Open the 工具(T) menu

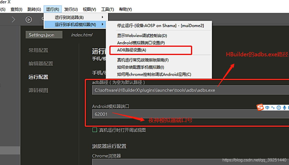click(x=107, y=9)
